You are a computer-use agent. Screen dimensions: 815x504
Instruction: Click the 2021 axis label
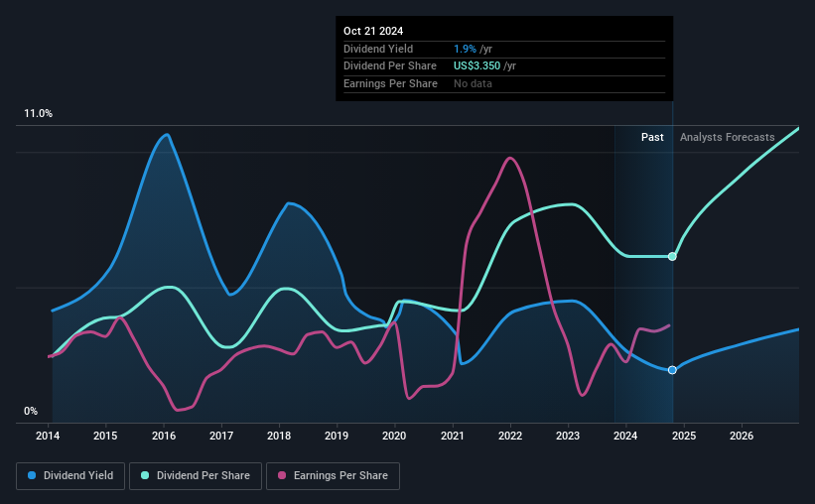453,436
